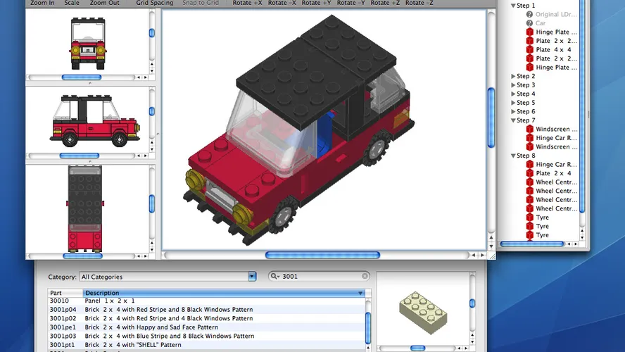This screenshot has height=352, width=625.
Task: Click the question mark icon beside Original LDr
Action: tap(529, 14)
